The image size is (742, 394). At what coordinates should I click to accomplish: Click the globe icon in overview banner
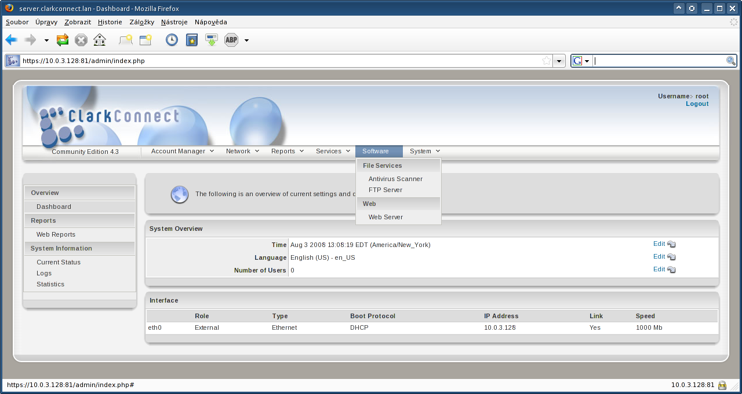(180, 194)
